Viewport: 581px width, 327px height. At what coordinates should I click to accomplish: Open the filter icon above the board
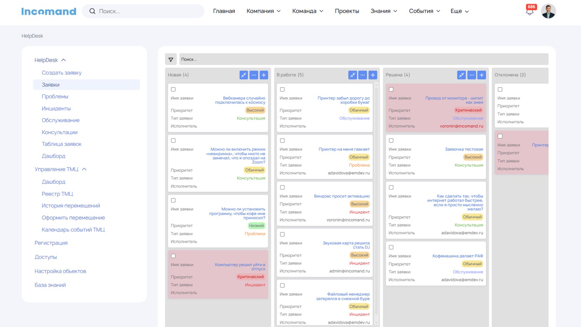[171, 59]
